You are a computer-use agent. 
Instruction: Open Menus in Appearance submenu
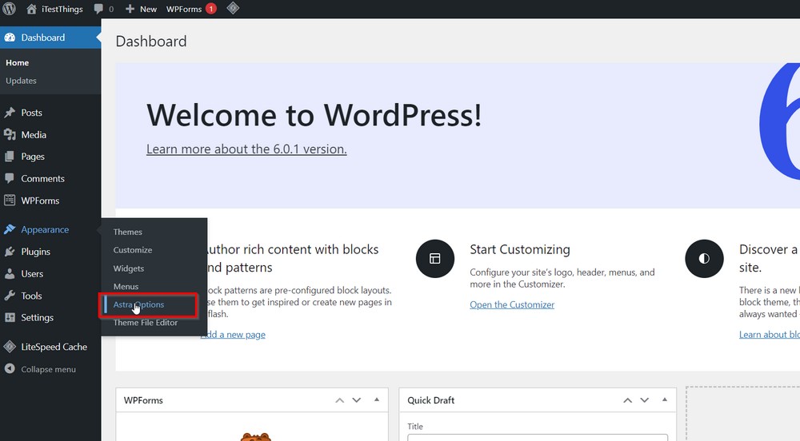126,286
